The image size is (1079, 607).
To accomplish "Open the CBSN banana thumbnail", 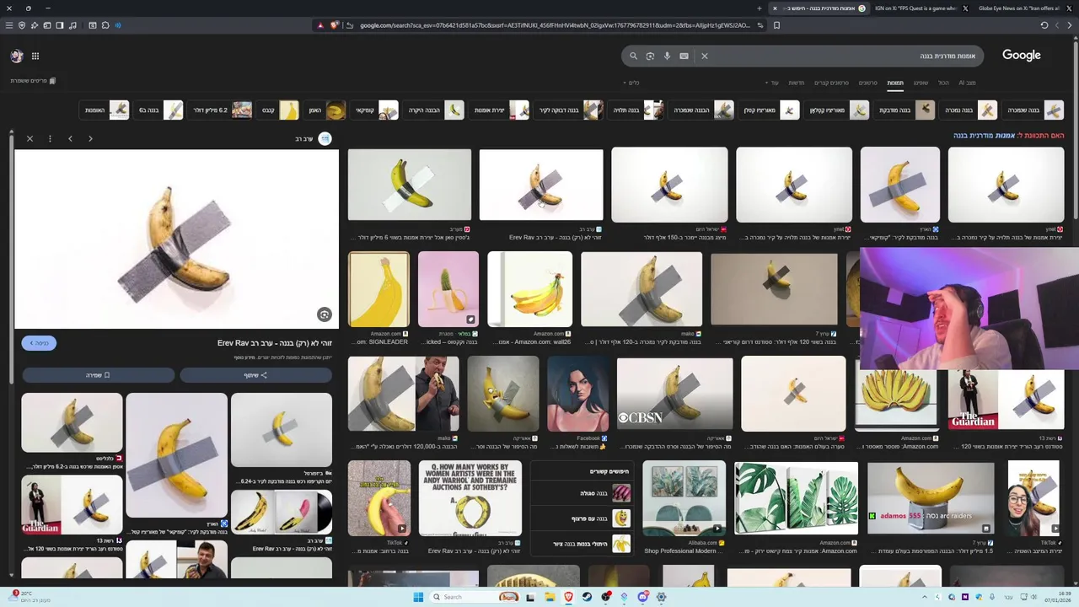I will (x=674, y=395).
